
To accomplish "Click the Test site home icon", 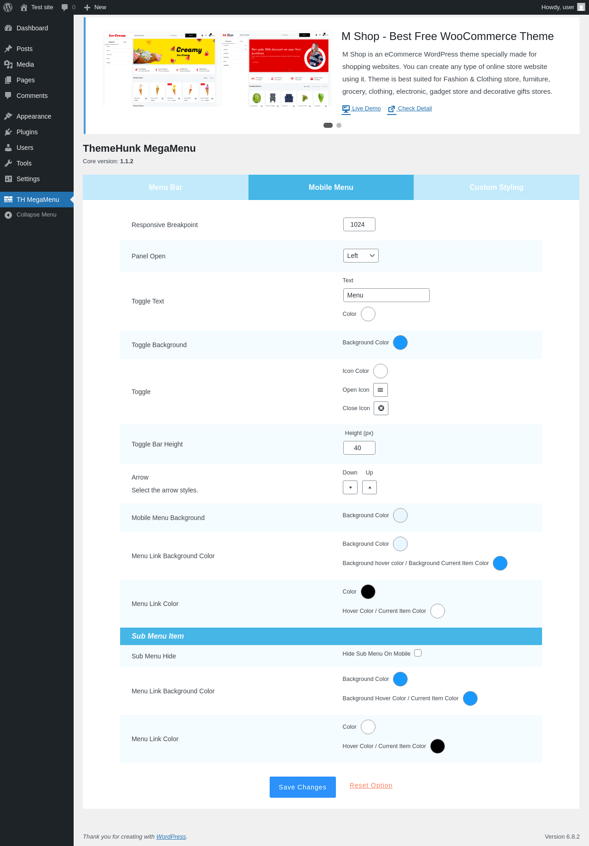I will click(x=24, y=7).
